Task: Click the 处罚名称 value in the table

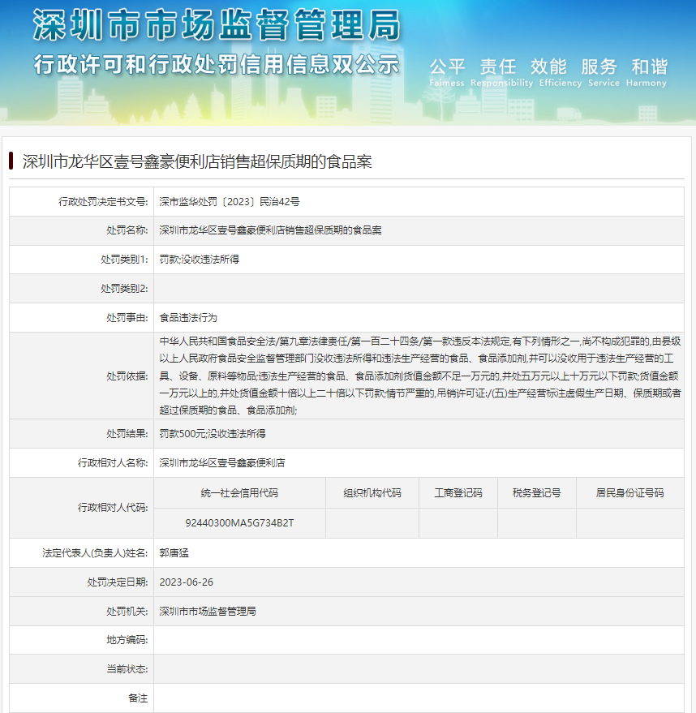Action: pos(270,230)
